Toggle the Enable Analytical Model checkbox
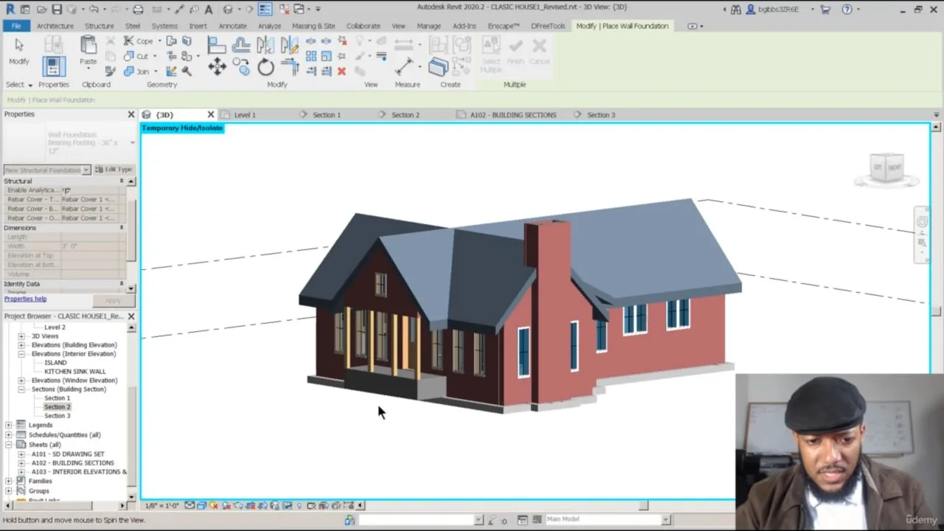944x531 pixels. click(66, 190)
